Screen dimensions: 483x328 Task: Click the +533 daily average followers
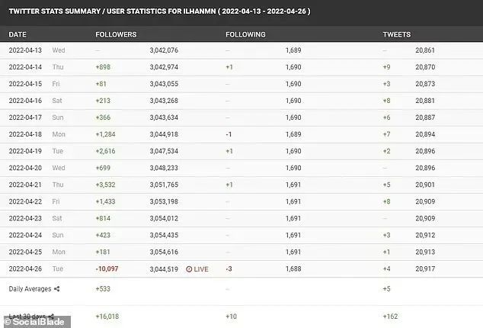pos(103,289)
